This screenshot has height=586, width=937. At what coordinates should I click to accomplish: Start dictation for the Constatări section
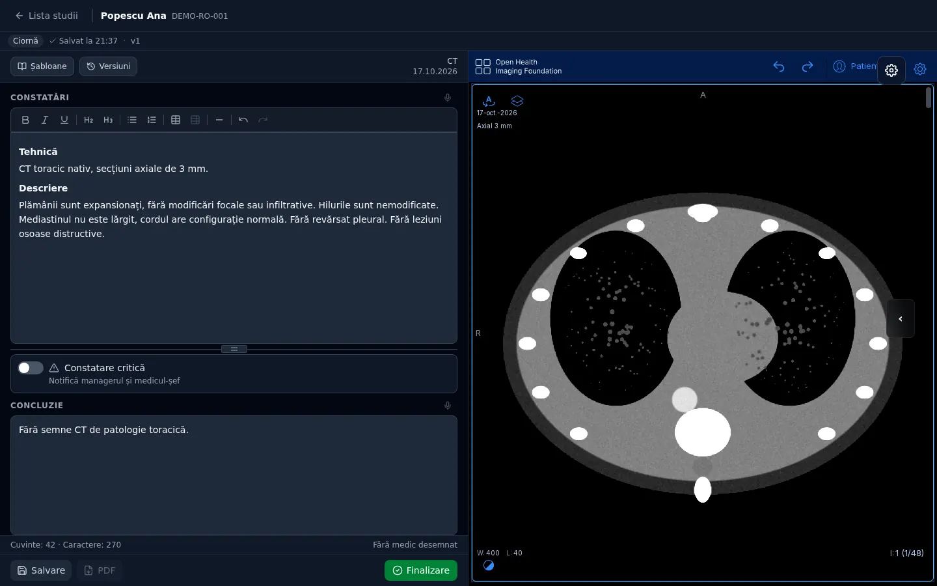tap(448, 98)
